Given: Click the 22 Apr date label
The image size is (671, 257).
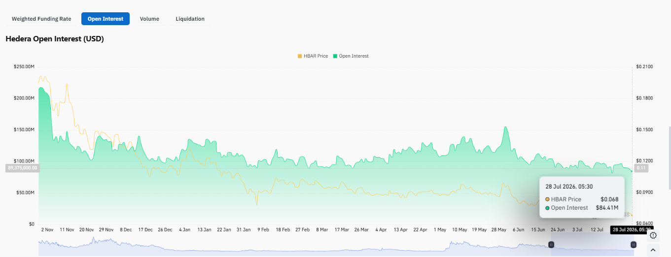Looking at the screenshot, I should click(x=420, y=230).
